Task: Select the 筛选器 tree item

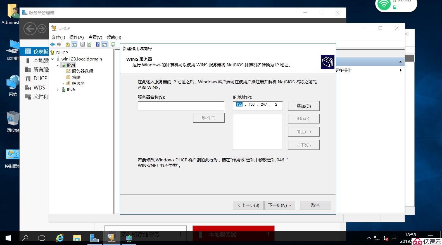Action: pyautogui.click(x=78, y=83)
